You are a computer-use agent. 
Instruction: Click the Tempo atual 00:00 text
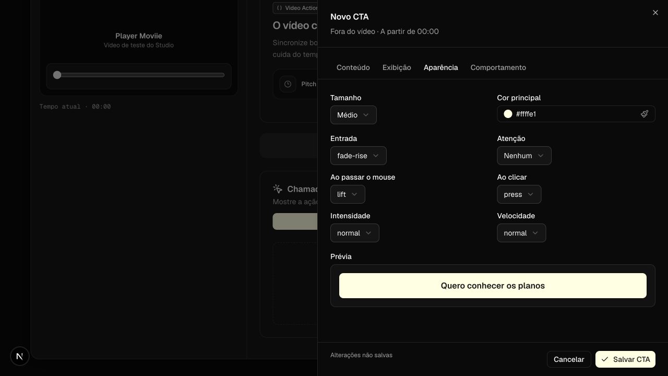(x=75, y=107)
